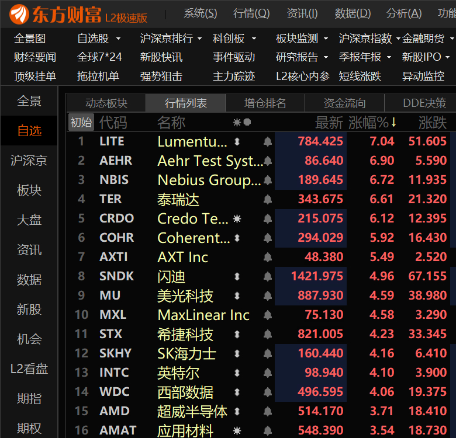456x438 pixels.
Task: Select the 板块 sidebar item
Action: coord(29,190)
